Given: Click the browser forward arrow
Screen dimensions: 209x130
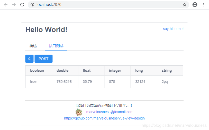Looking at the screenshot, I should 14,5.
